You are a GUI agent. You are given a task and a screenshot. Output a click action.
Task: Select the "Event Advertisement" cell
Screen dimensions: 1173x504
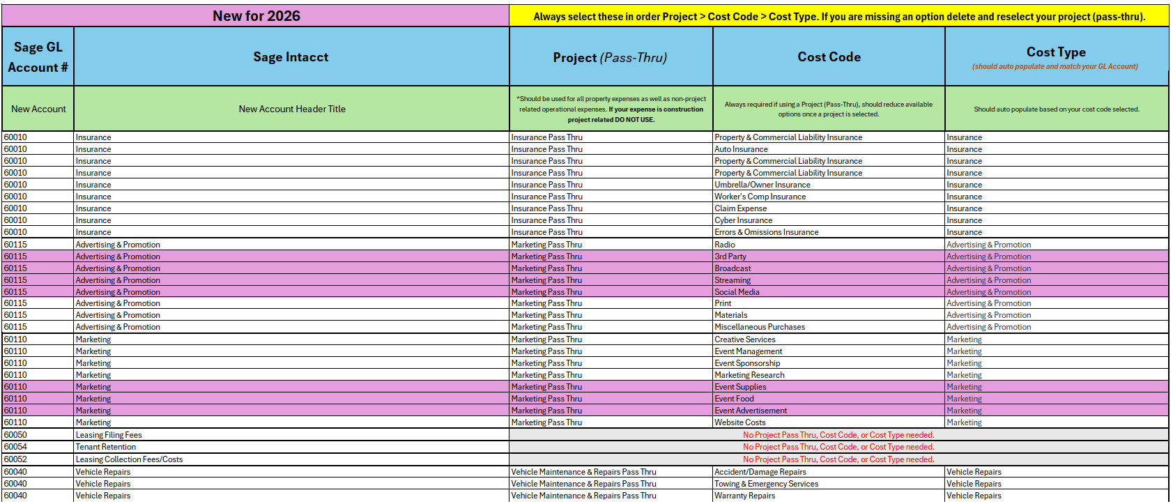(x=829, y=411)
